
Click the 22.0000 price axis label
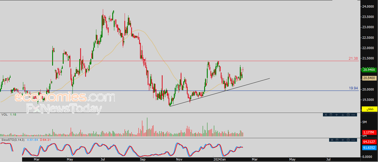(x=368, y=48)
